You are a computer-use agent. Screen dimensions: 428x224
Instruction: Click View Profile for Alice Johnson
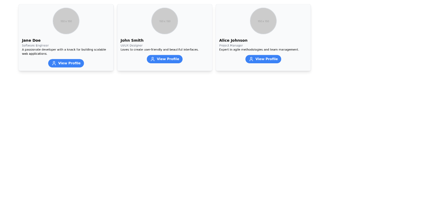coord(263,59)
